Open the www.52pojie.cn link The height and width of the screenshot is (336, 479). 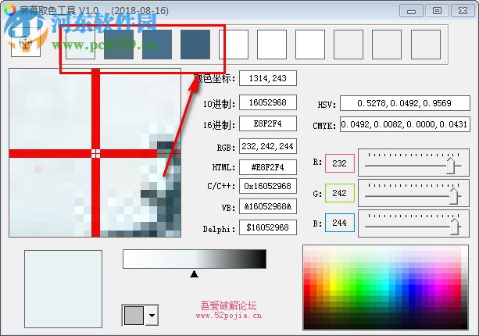click(229, 316)
